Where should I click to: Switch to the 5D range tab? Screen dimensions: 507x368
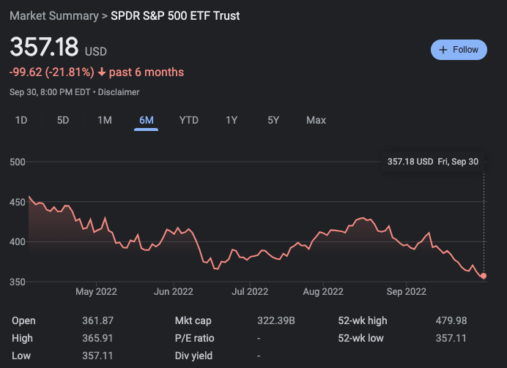pyautogui.click(x=63, y=120)
